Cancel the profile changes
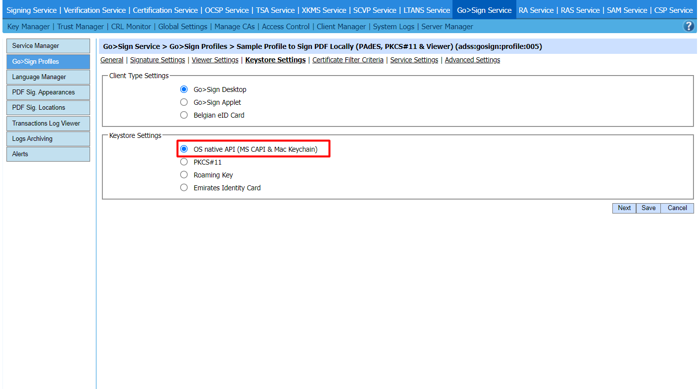699x389 pixels. click(x=677, y=208)
